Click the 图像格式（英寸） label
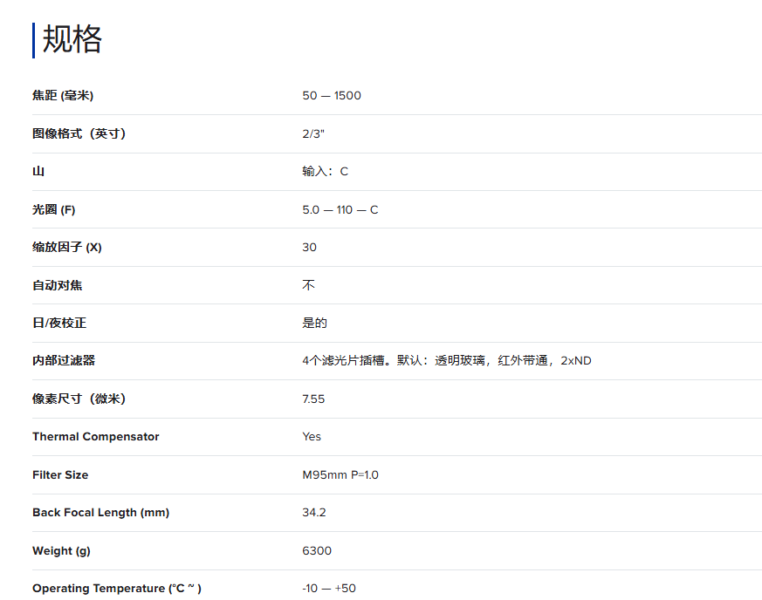 79,133
